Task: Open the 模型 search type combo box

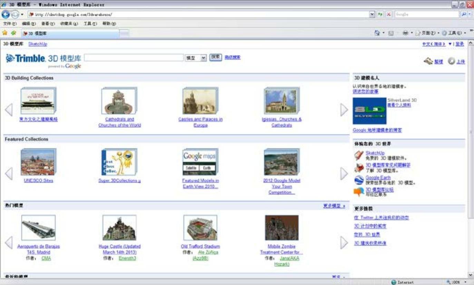Action: 196,58
